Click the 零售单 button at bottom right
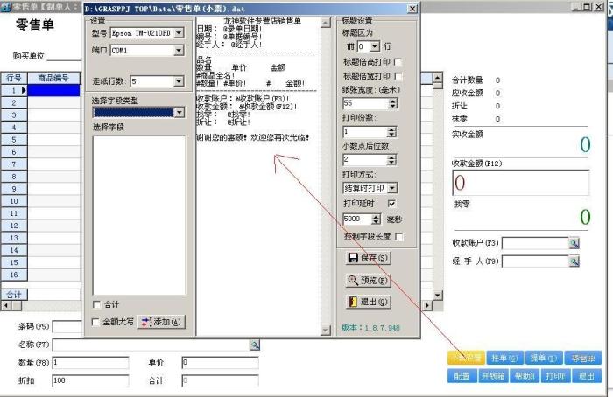The height and width of the screenshot is (397, 613). [583, 358]
